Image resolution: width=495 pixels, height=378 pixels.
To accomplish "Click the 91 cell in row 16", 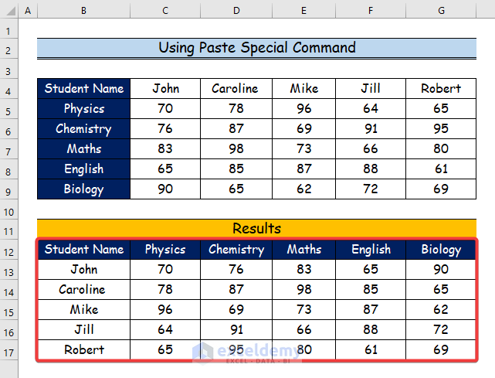I will (236, 329).
